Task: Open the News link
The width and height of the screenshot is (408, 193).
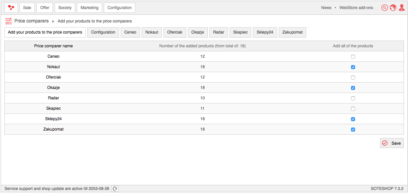Action: 326,8
